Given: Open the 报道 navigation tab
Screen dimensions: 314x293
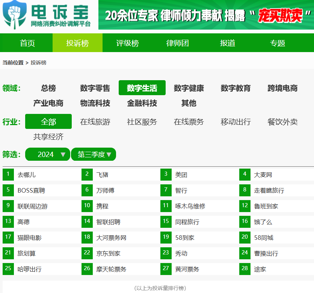Looking at the screenshot, I should click(x=228, y=43).
